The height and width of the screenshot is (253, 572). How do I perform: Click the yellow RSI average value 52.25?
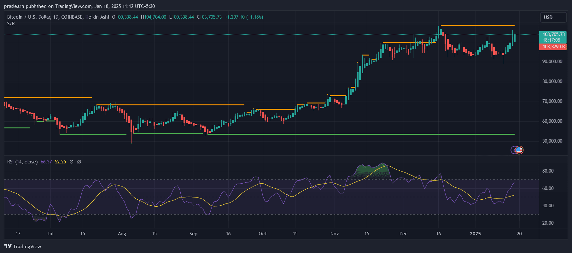point(61,162)
